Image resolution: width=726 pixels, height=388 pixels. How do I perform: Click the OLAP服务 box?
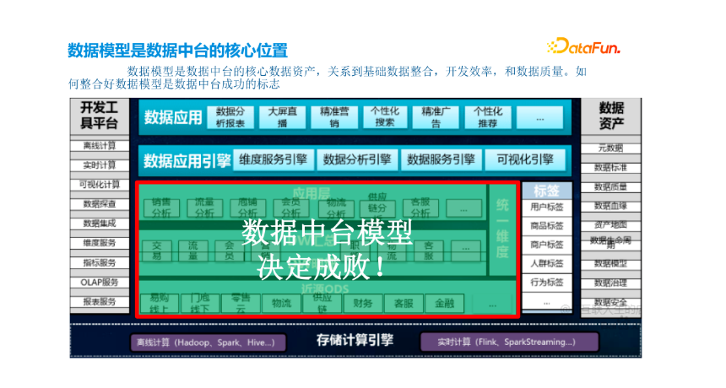click(x=100, y=282)
